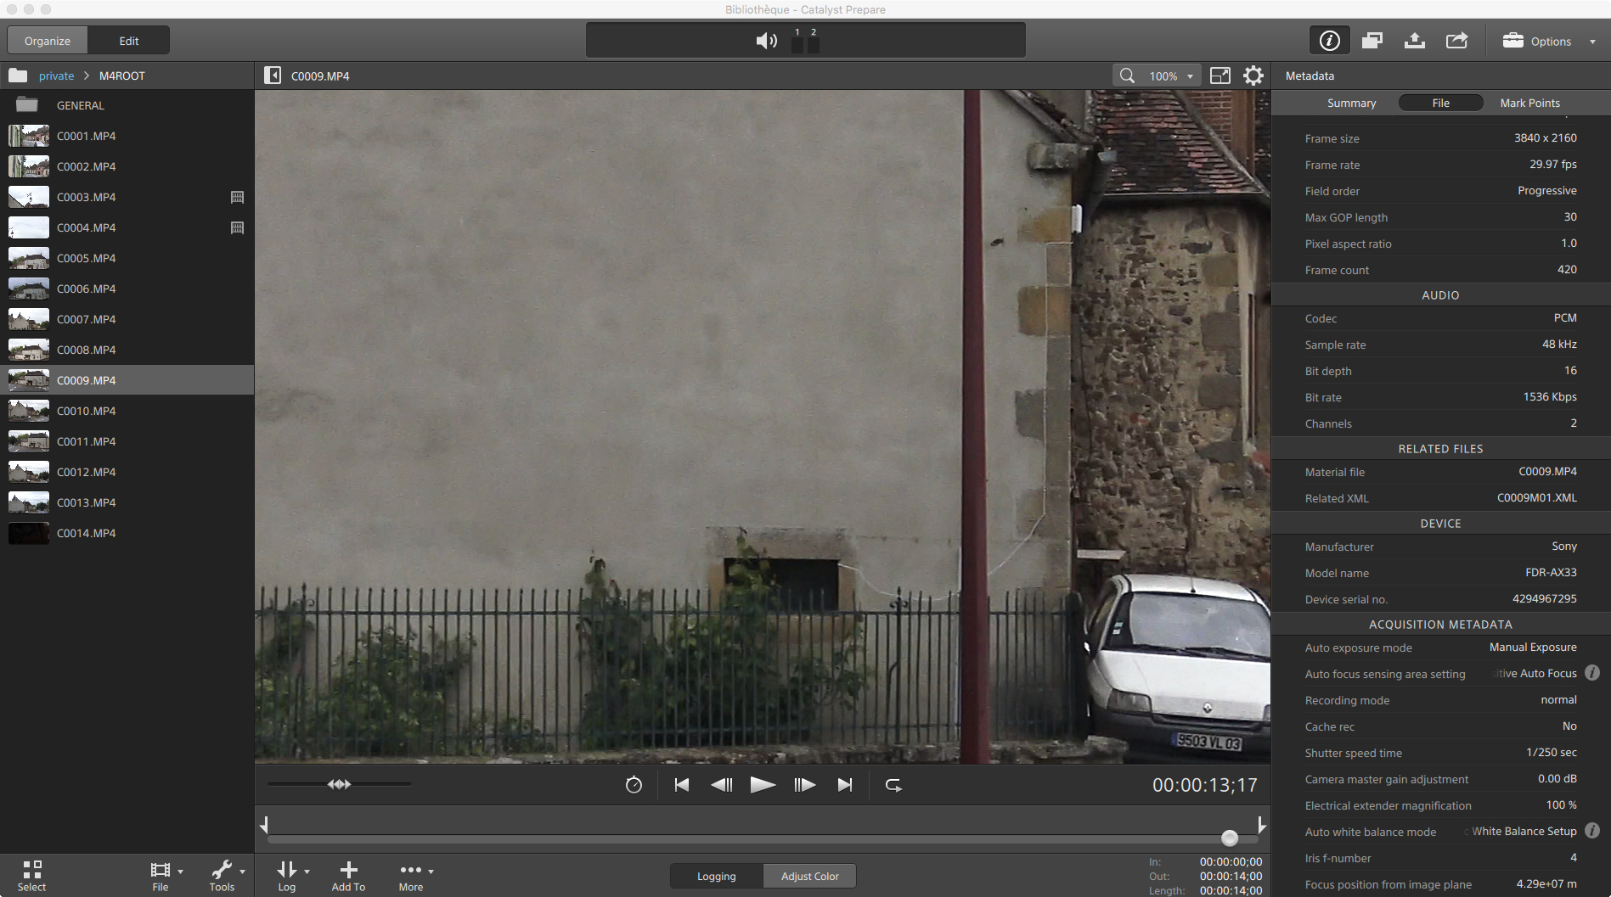Click the copy clips icon in top toolbar
Image resolution: width=1611 pixels, height=897 pixels.
click(1372, 41)
